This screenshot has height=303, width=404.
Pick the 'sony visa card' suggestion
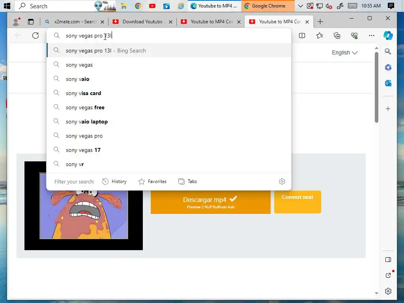[x=169, y=93]
